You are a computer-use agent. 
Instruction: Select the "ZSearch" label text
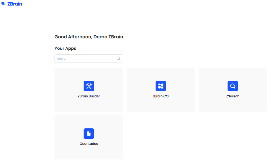[233, 96]
